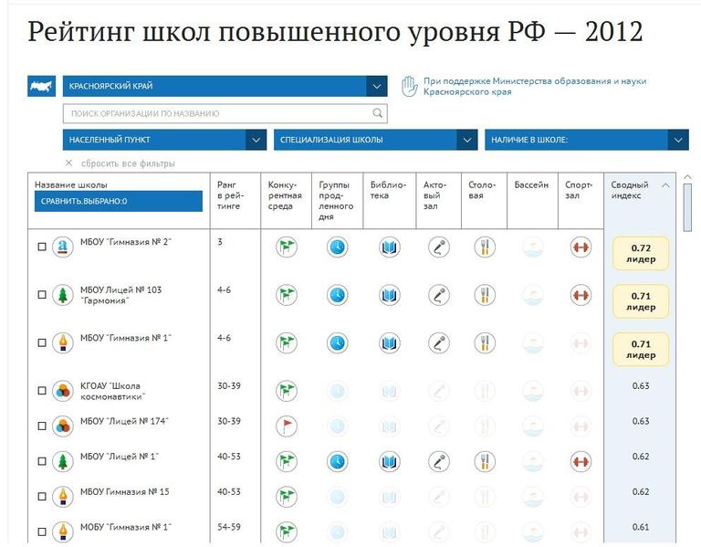Click the logo icon of Лицей № 174
The height and width of the screenshot is (547, 701).
coord(63,426)
